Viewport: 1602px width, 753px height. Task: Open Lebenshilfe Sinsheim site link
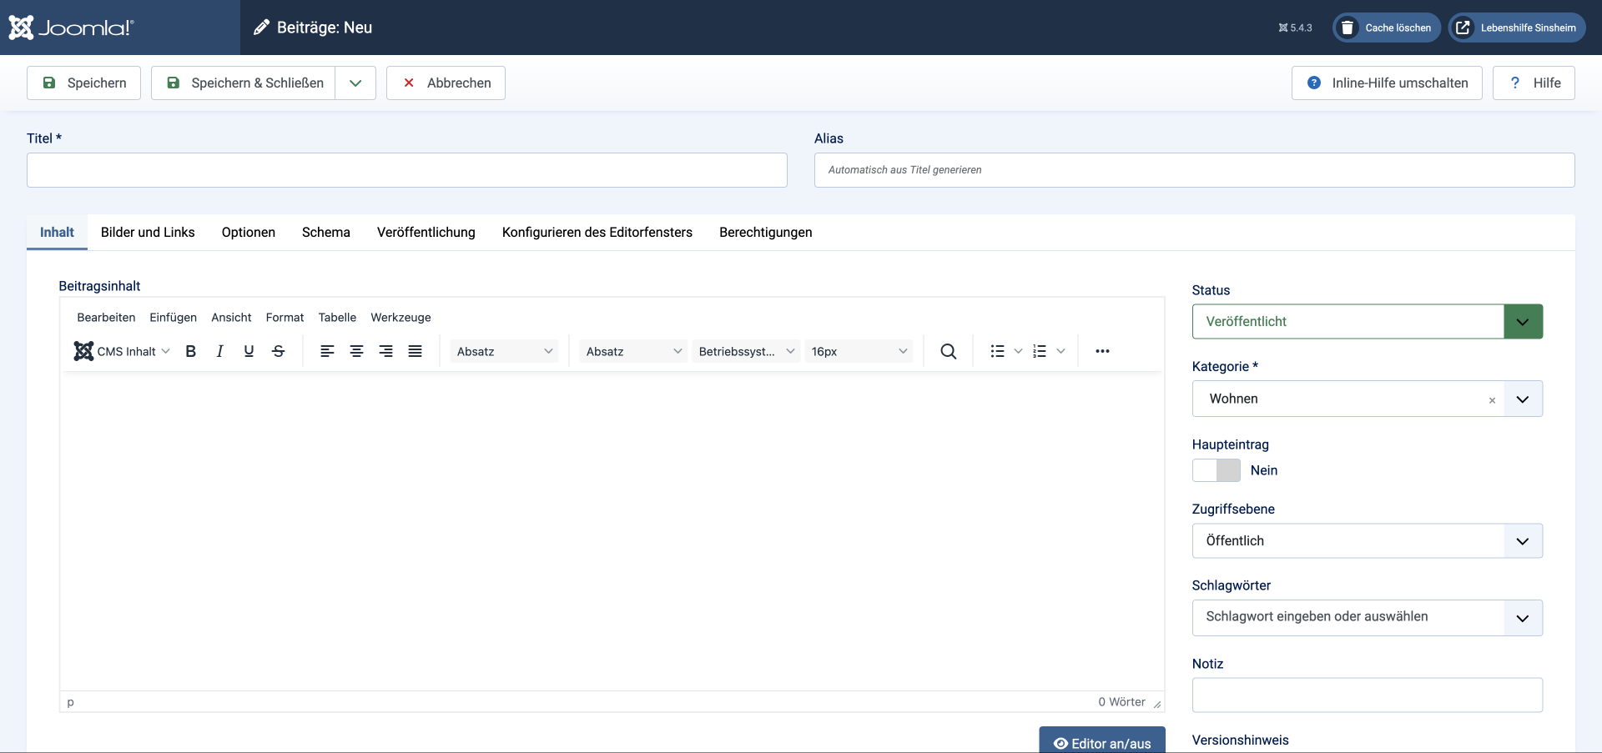[1517, 28]
